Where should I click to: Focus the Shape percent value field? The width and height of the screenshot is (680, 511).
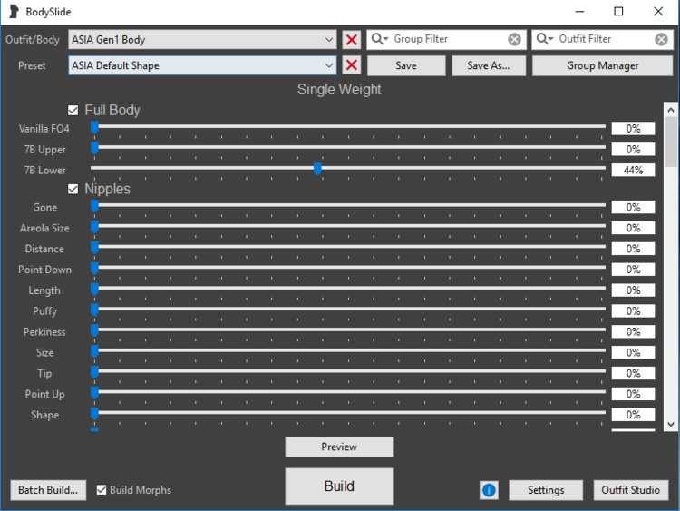tap(633, 415)
